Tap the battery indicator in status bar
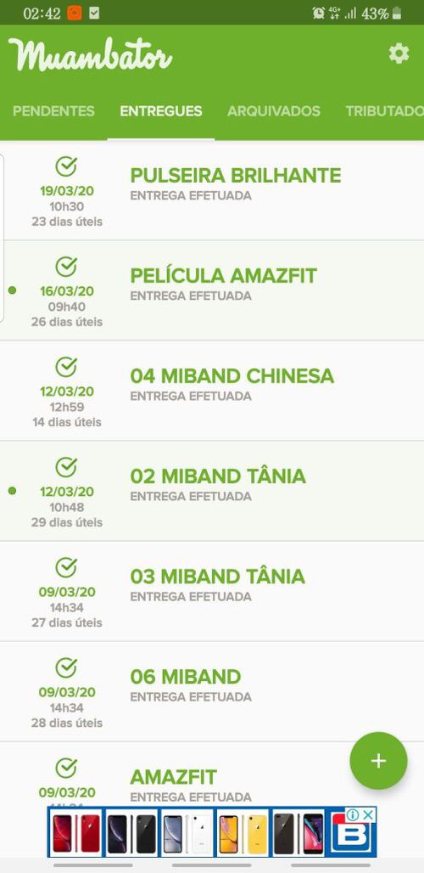The height and width of the screenshot is (873, 424). pos(397,14)
